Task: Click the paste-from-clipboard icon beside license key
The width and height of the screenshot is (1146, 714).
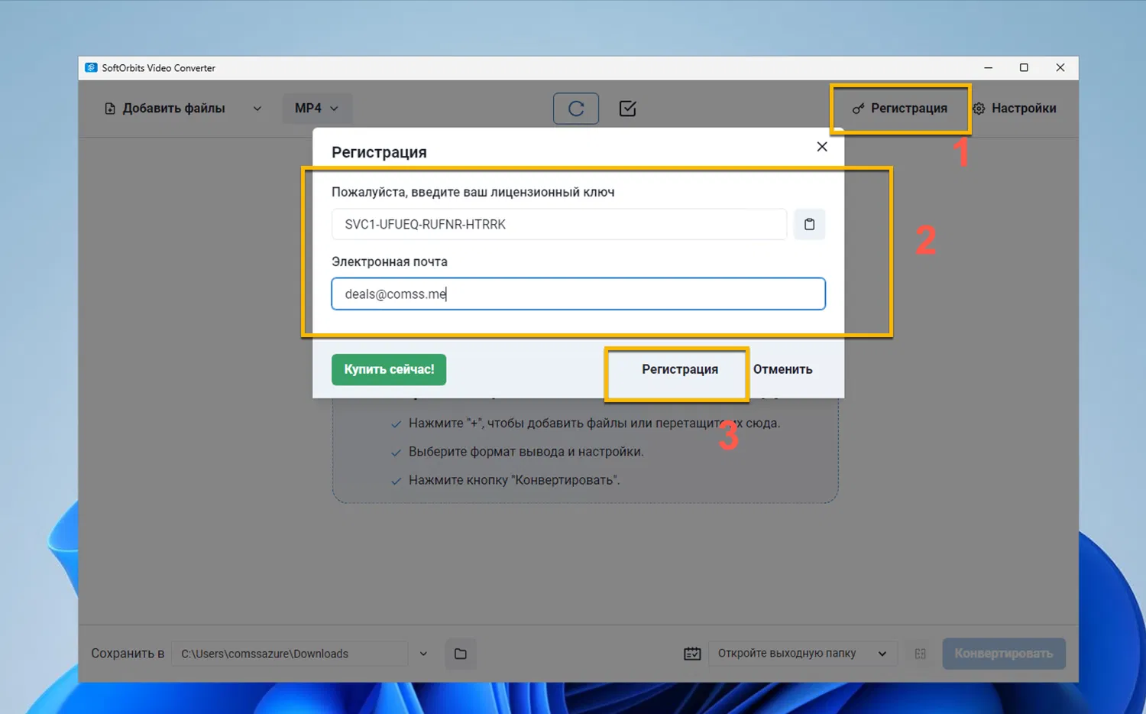Action: pyautogui.click(x=809, y=224)
